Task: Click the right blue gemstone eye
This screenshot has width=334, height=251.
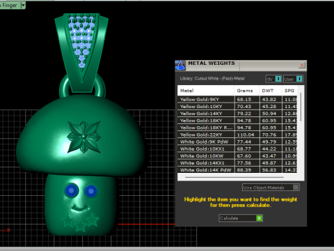Action: (x=91, y=192)
